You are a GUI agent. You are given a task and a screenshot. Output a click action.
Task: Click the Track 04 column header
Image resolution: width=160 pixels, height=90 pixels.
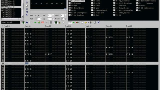click(x=27, y=26)
